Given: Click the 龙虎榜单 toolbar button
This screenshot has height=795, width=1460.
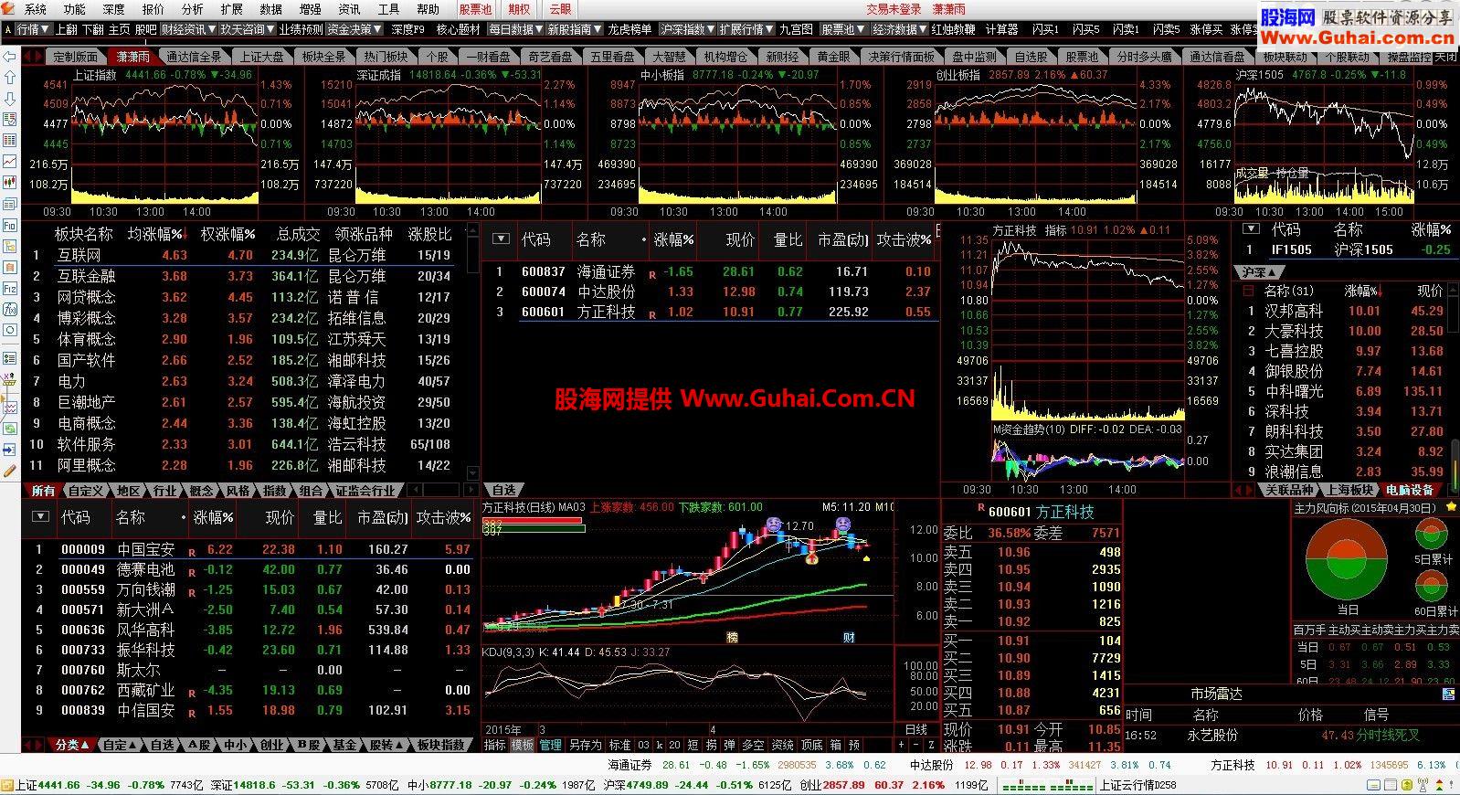Looking at the screenshot, I should tap(630, 29).
